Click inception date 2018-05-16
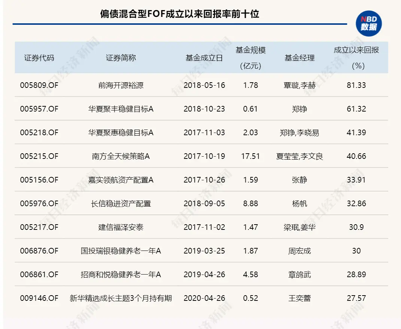Screen dimensions: 401x329 (x=204, y=85)
